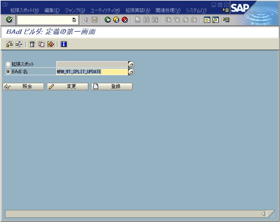Open the ジャンプ(G) menu

[x=74, y=10]
